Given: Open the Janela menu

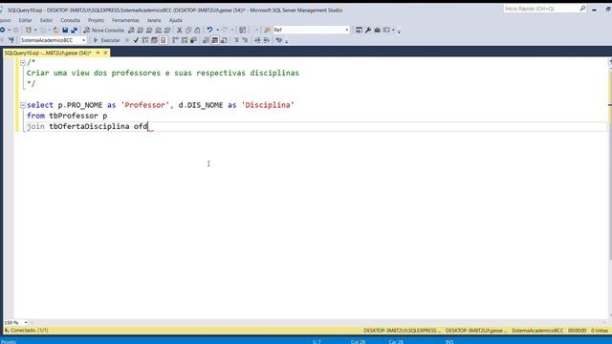Looking at the screenshot, I should pos(154,20).
